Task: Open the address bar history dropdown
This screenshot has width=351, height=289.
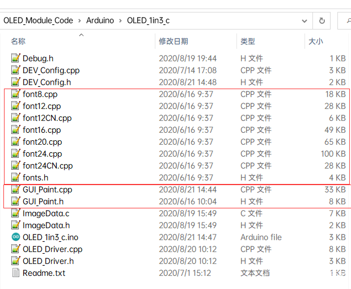Action: (x=304, y=21)
